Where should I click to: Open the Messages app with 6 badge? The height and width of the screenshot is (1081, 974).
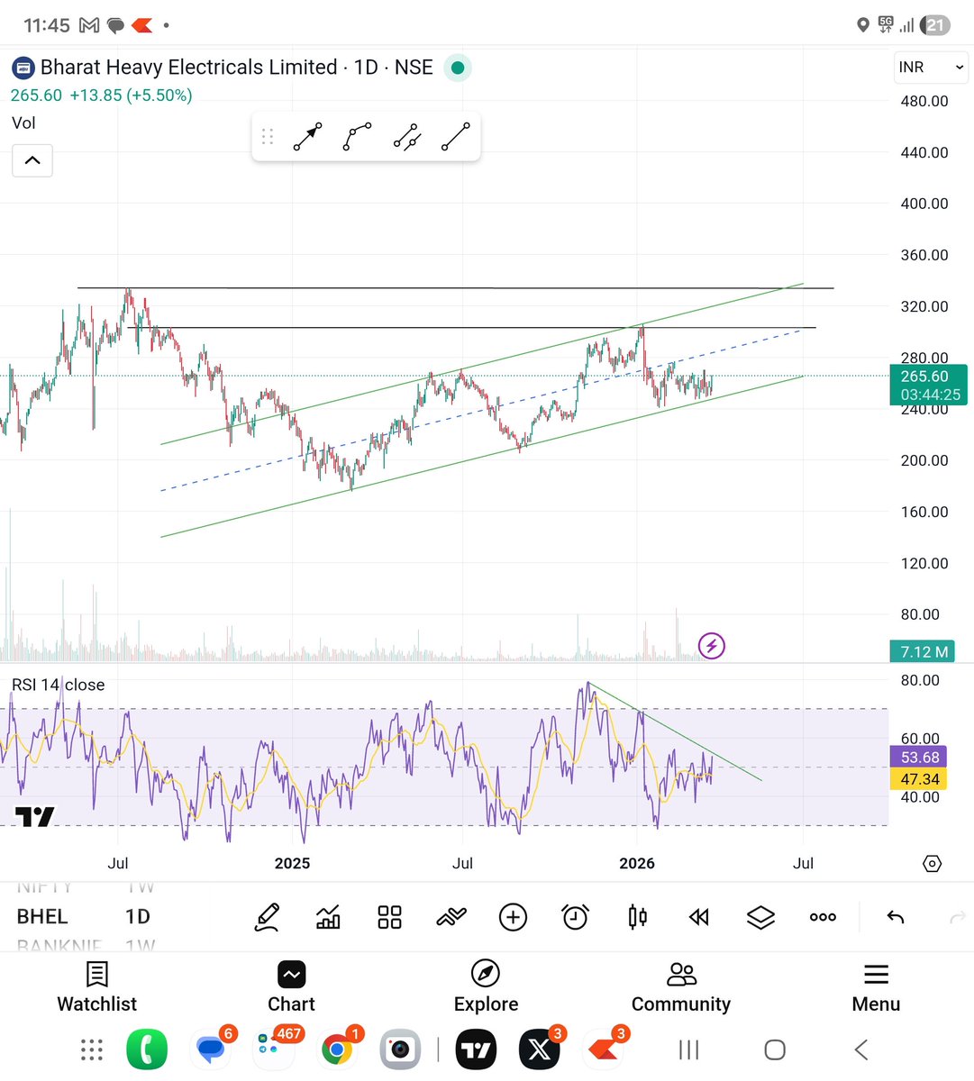212,1049
